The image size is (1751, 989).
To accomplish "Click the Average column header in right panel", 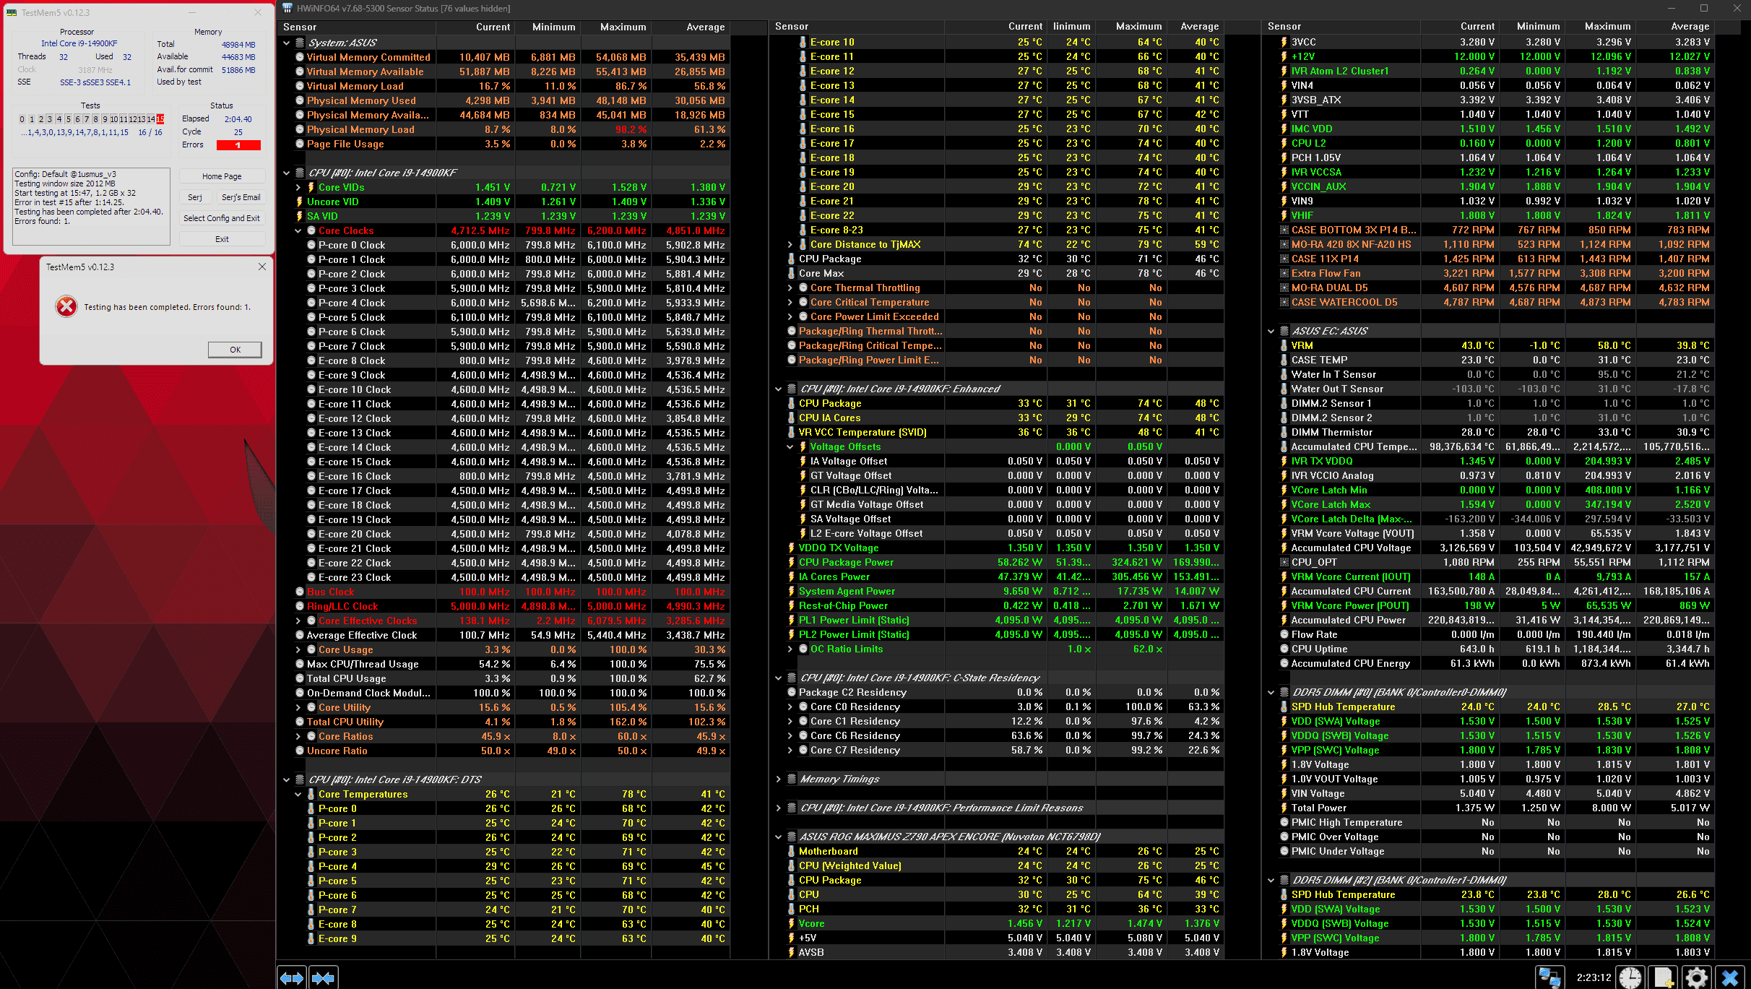I will tap(1690, 26).
